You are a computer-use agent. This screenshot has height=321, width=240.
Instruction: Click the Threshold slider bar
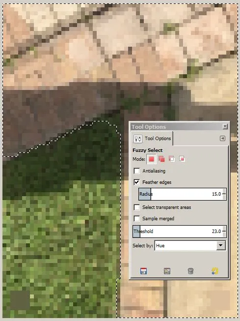tap(178, 232)
